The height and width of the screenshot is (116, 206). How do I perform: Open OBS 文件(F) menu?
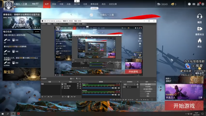[x=44, y=24]
